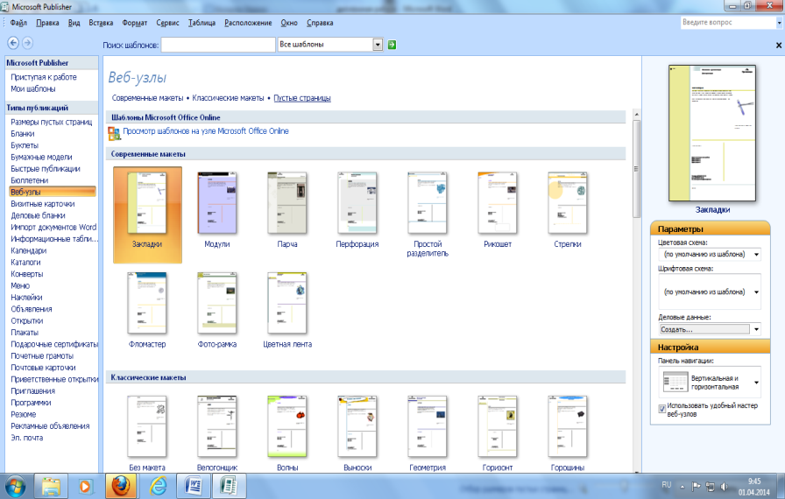Select the Без макета classic template
Screen dimensions: 785x499
(x=147, y=426)
